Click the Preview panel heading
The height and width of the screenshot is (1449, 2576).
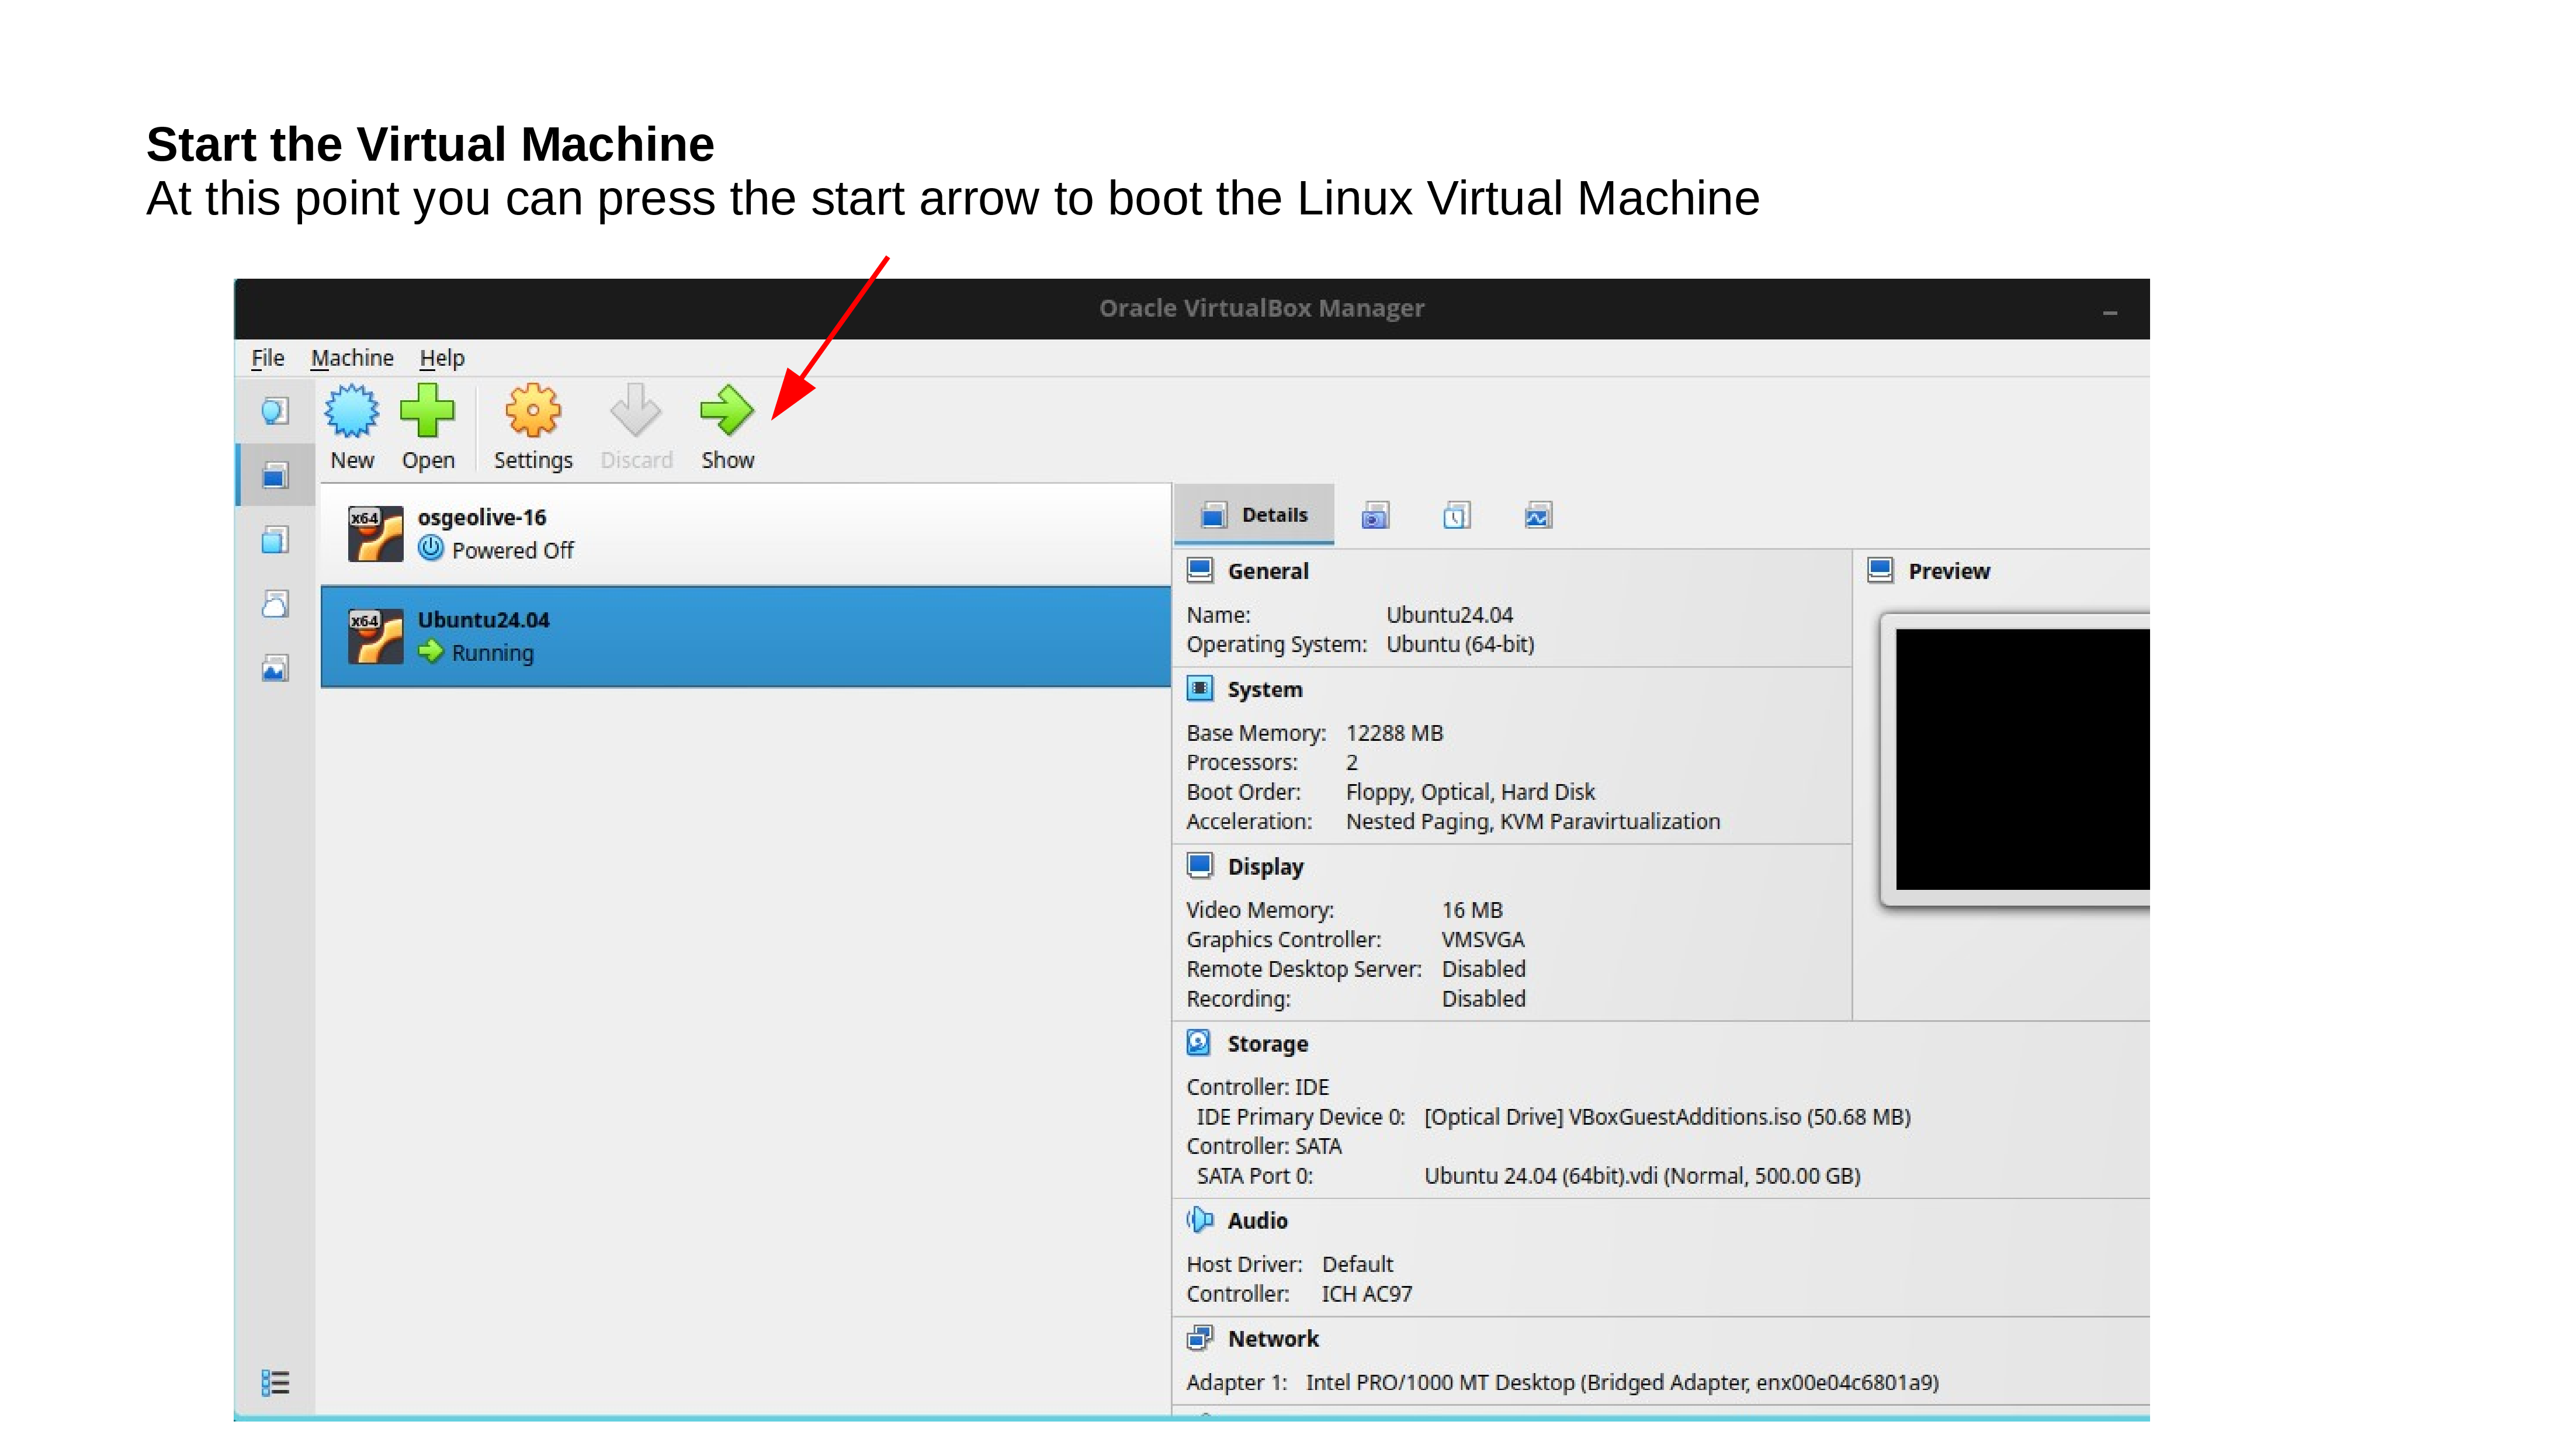(x=1949, y=571)
